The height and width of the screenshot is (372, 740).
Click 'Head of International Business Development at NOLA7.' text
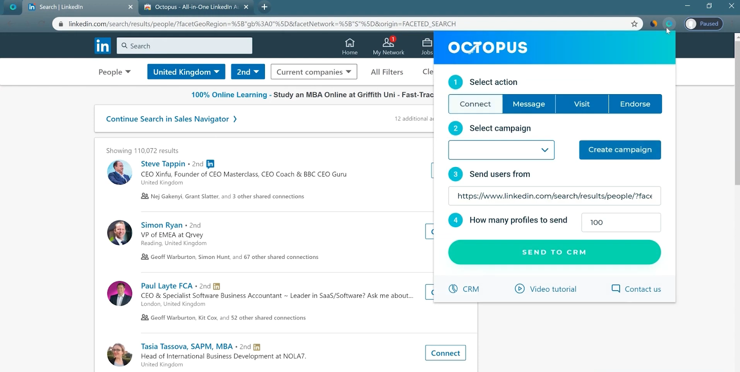(x=223, y=356)
